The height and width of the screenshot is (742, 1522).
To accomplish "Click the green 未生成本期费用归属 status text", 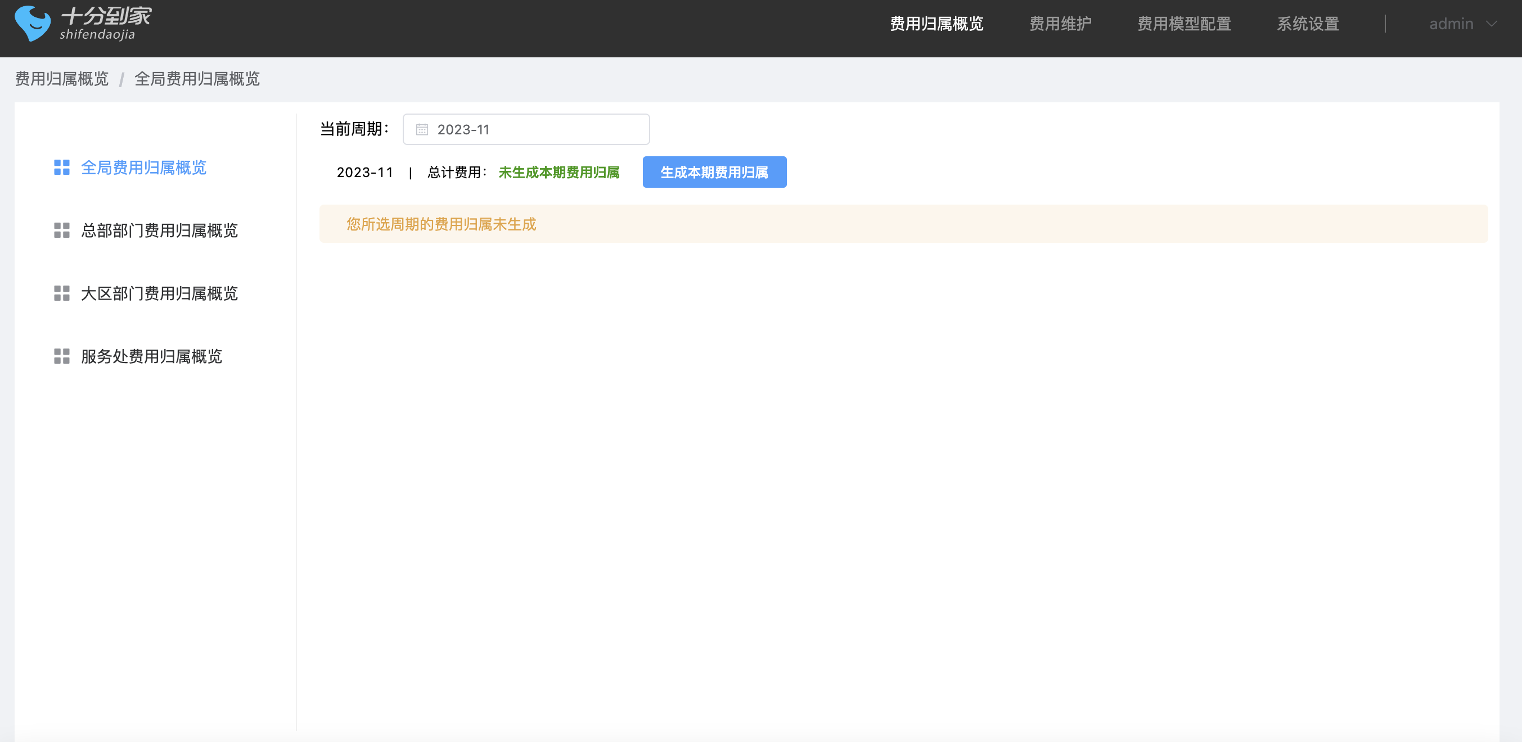I will 559,173.
